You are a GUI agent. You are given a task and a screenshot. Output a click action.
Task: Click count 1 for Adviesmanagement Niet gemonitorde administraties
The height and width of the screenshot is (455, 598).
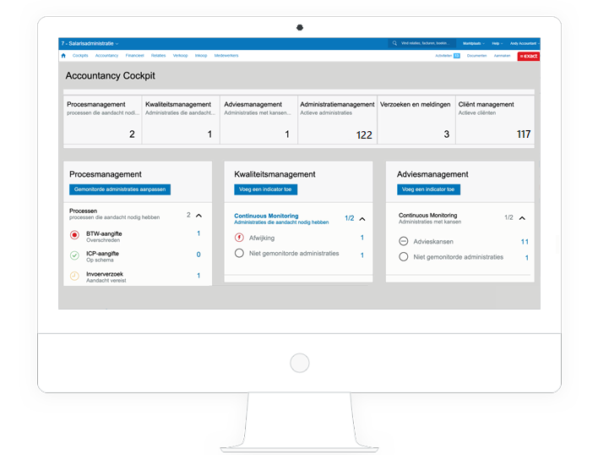pyautogui.click(x=527, y=258)
